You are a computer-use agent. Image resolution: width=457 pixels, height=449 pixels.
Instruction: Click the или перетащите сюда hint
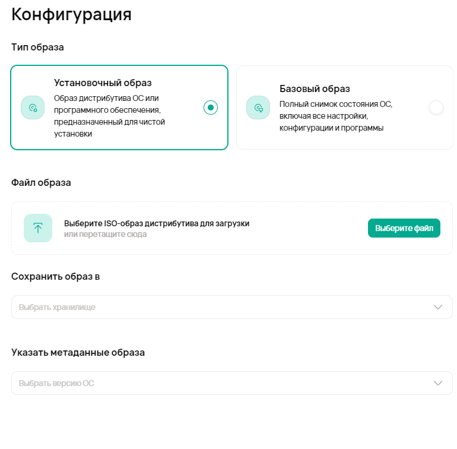(x=105, y=235)
